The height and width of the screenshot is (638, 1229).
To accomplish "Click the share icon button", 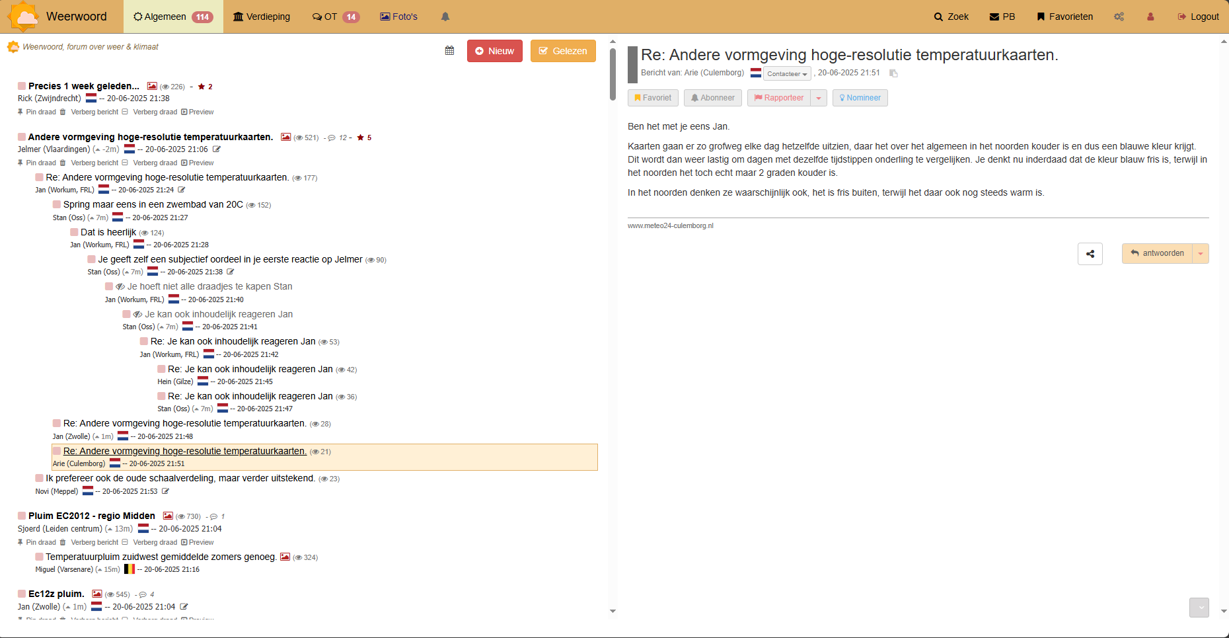I will (1090, 253).
